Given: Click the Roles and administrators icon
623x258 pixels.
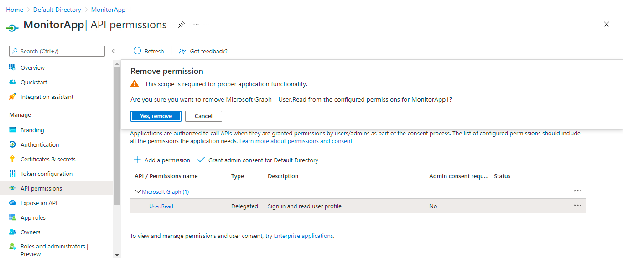Looking at the screenshot, I should [x=12, y=247].
